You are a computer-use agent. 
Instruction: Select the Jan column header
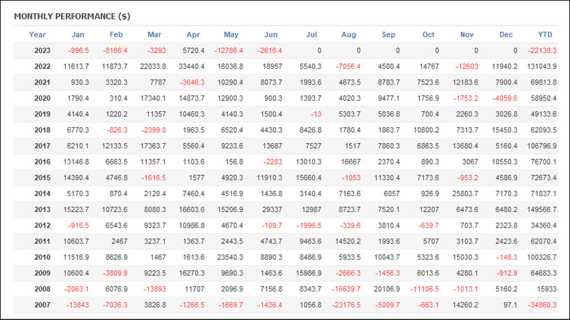pos(78,35)
